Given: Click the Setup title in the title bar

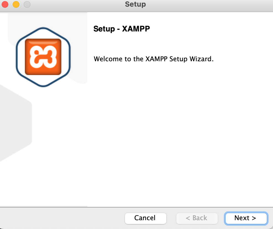Looking at the screenshot, I should tap(135, 4).
